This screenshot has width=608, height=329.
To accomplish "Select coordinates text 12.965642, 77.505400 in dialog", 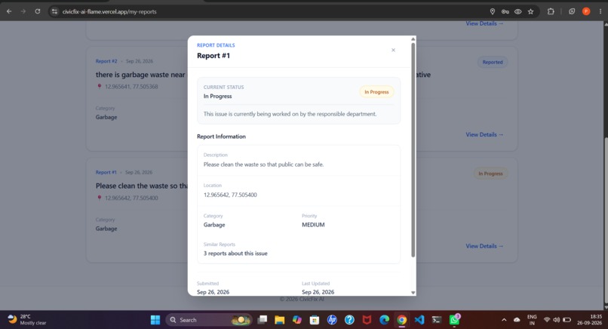I will (230, 195).
